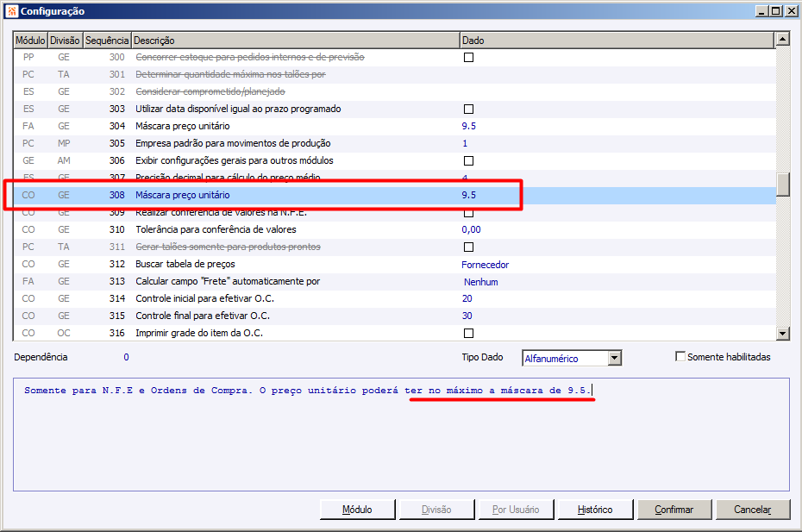
Task: Toggle checkbox for 'Utilizar data disponível' row
Action: click(x=468, y=109)
